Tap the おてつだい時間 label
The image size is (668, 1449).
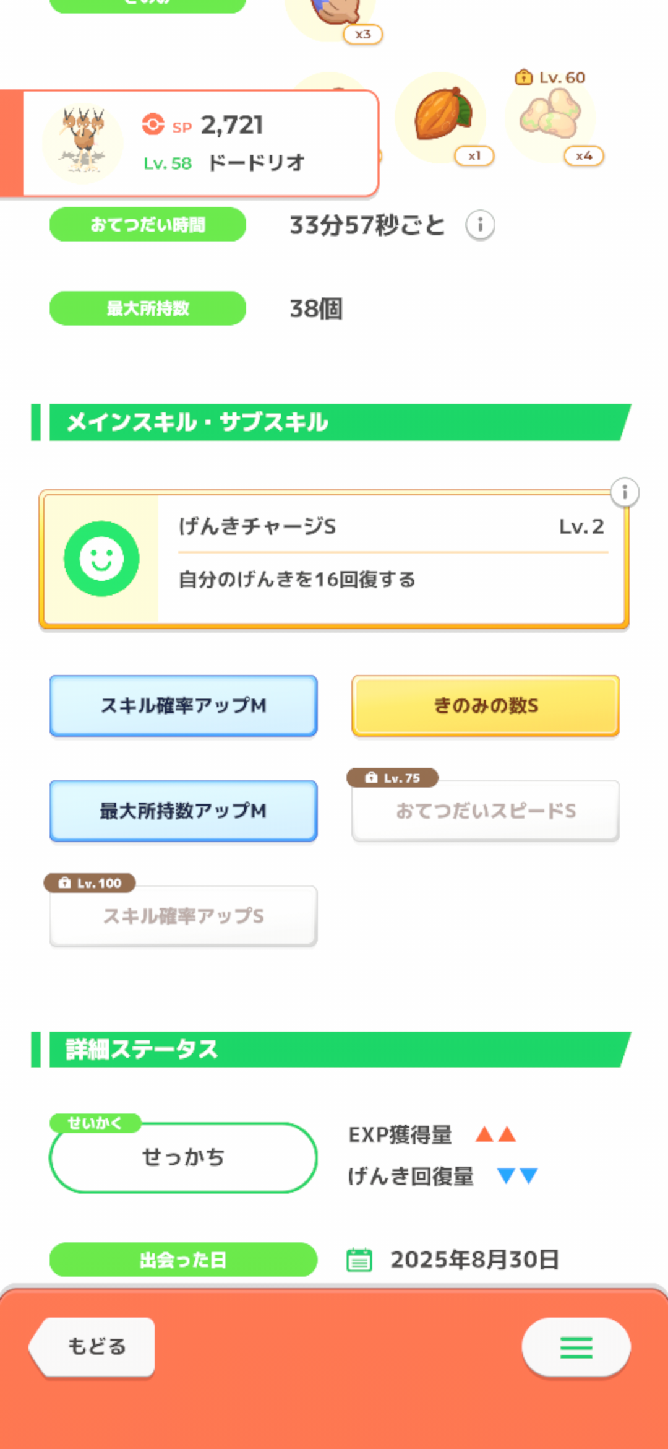(x=148, y=225)
